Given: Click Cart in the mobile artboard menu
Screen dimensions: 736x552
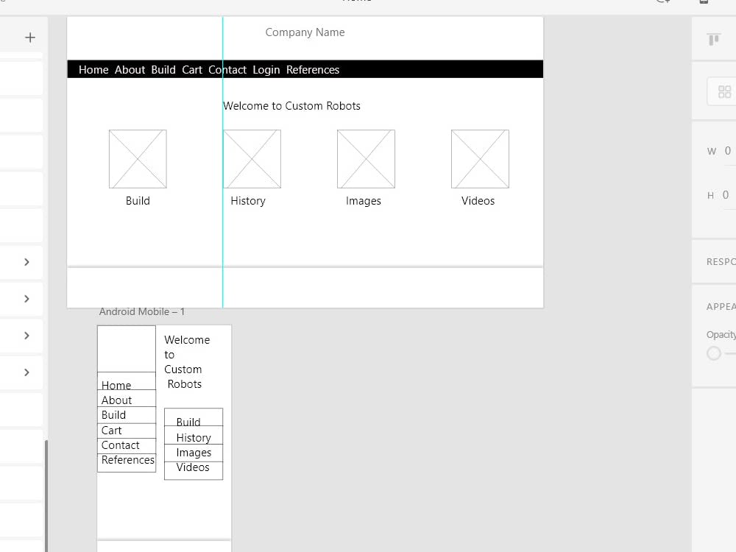Looking at the screenshot, I should [x=111, y=431].
